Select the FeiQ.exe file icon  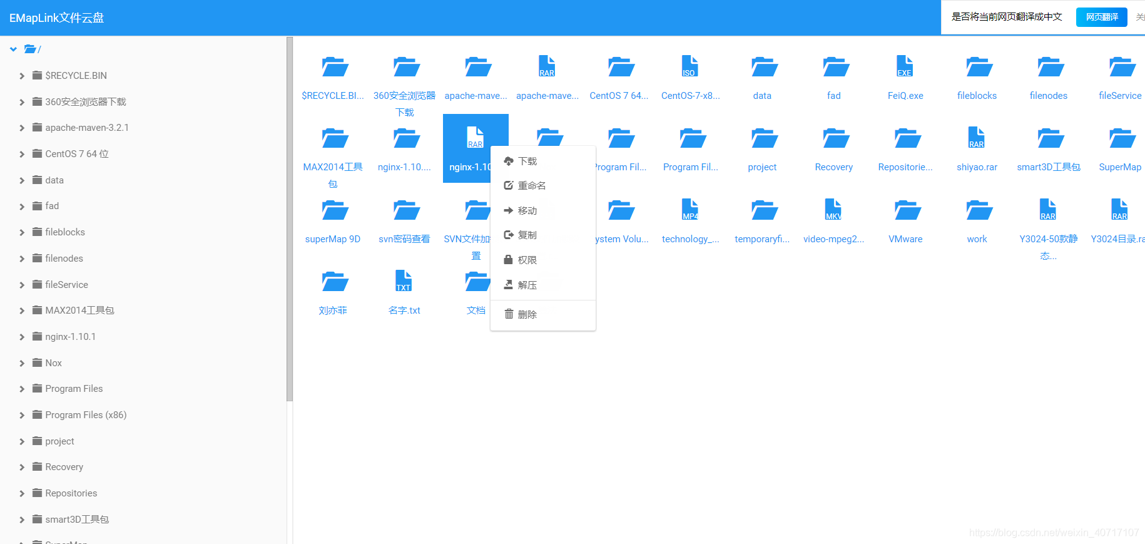(905, 66)
